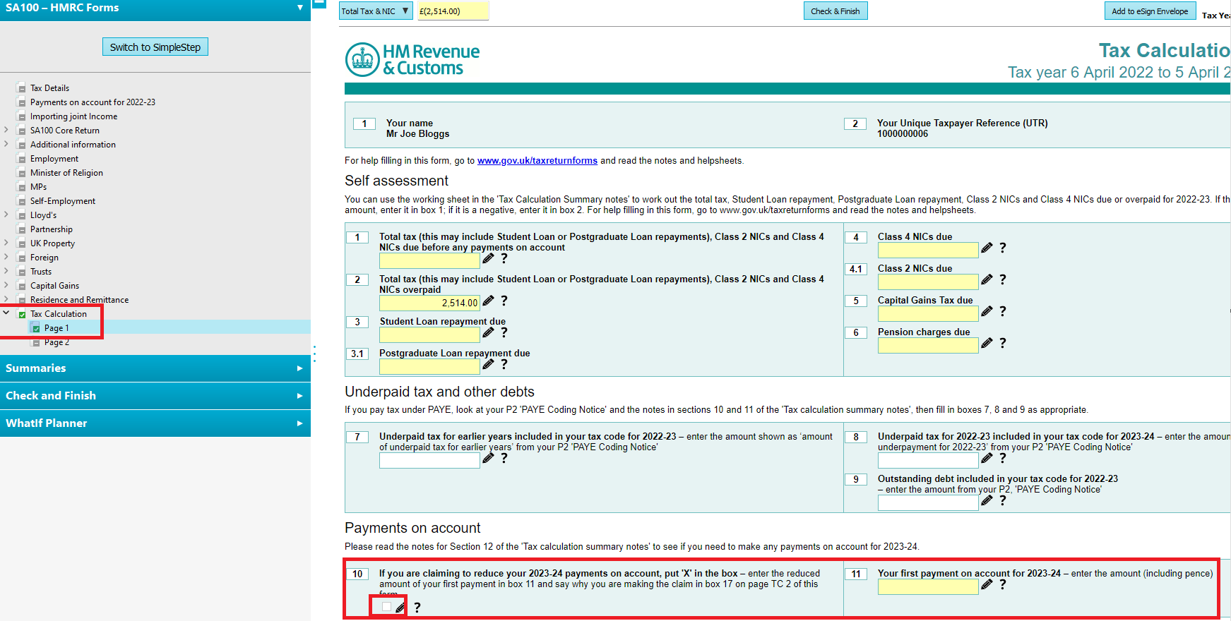Open help question mark for box 10 claim
Screen dimensions: 1231x621
[417, 608]
